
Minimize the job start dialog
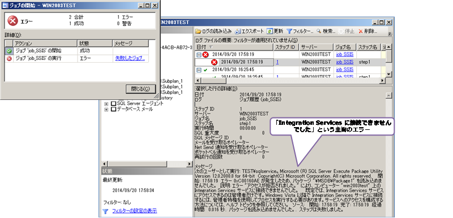pyautogui.click(x=140, y=6)
